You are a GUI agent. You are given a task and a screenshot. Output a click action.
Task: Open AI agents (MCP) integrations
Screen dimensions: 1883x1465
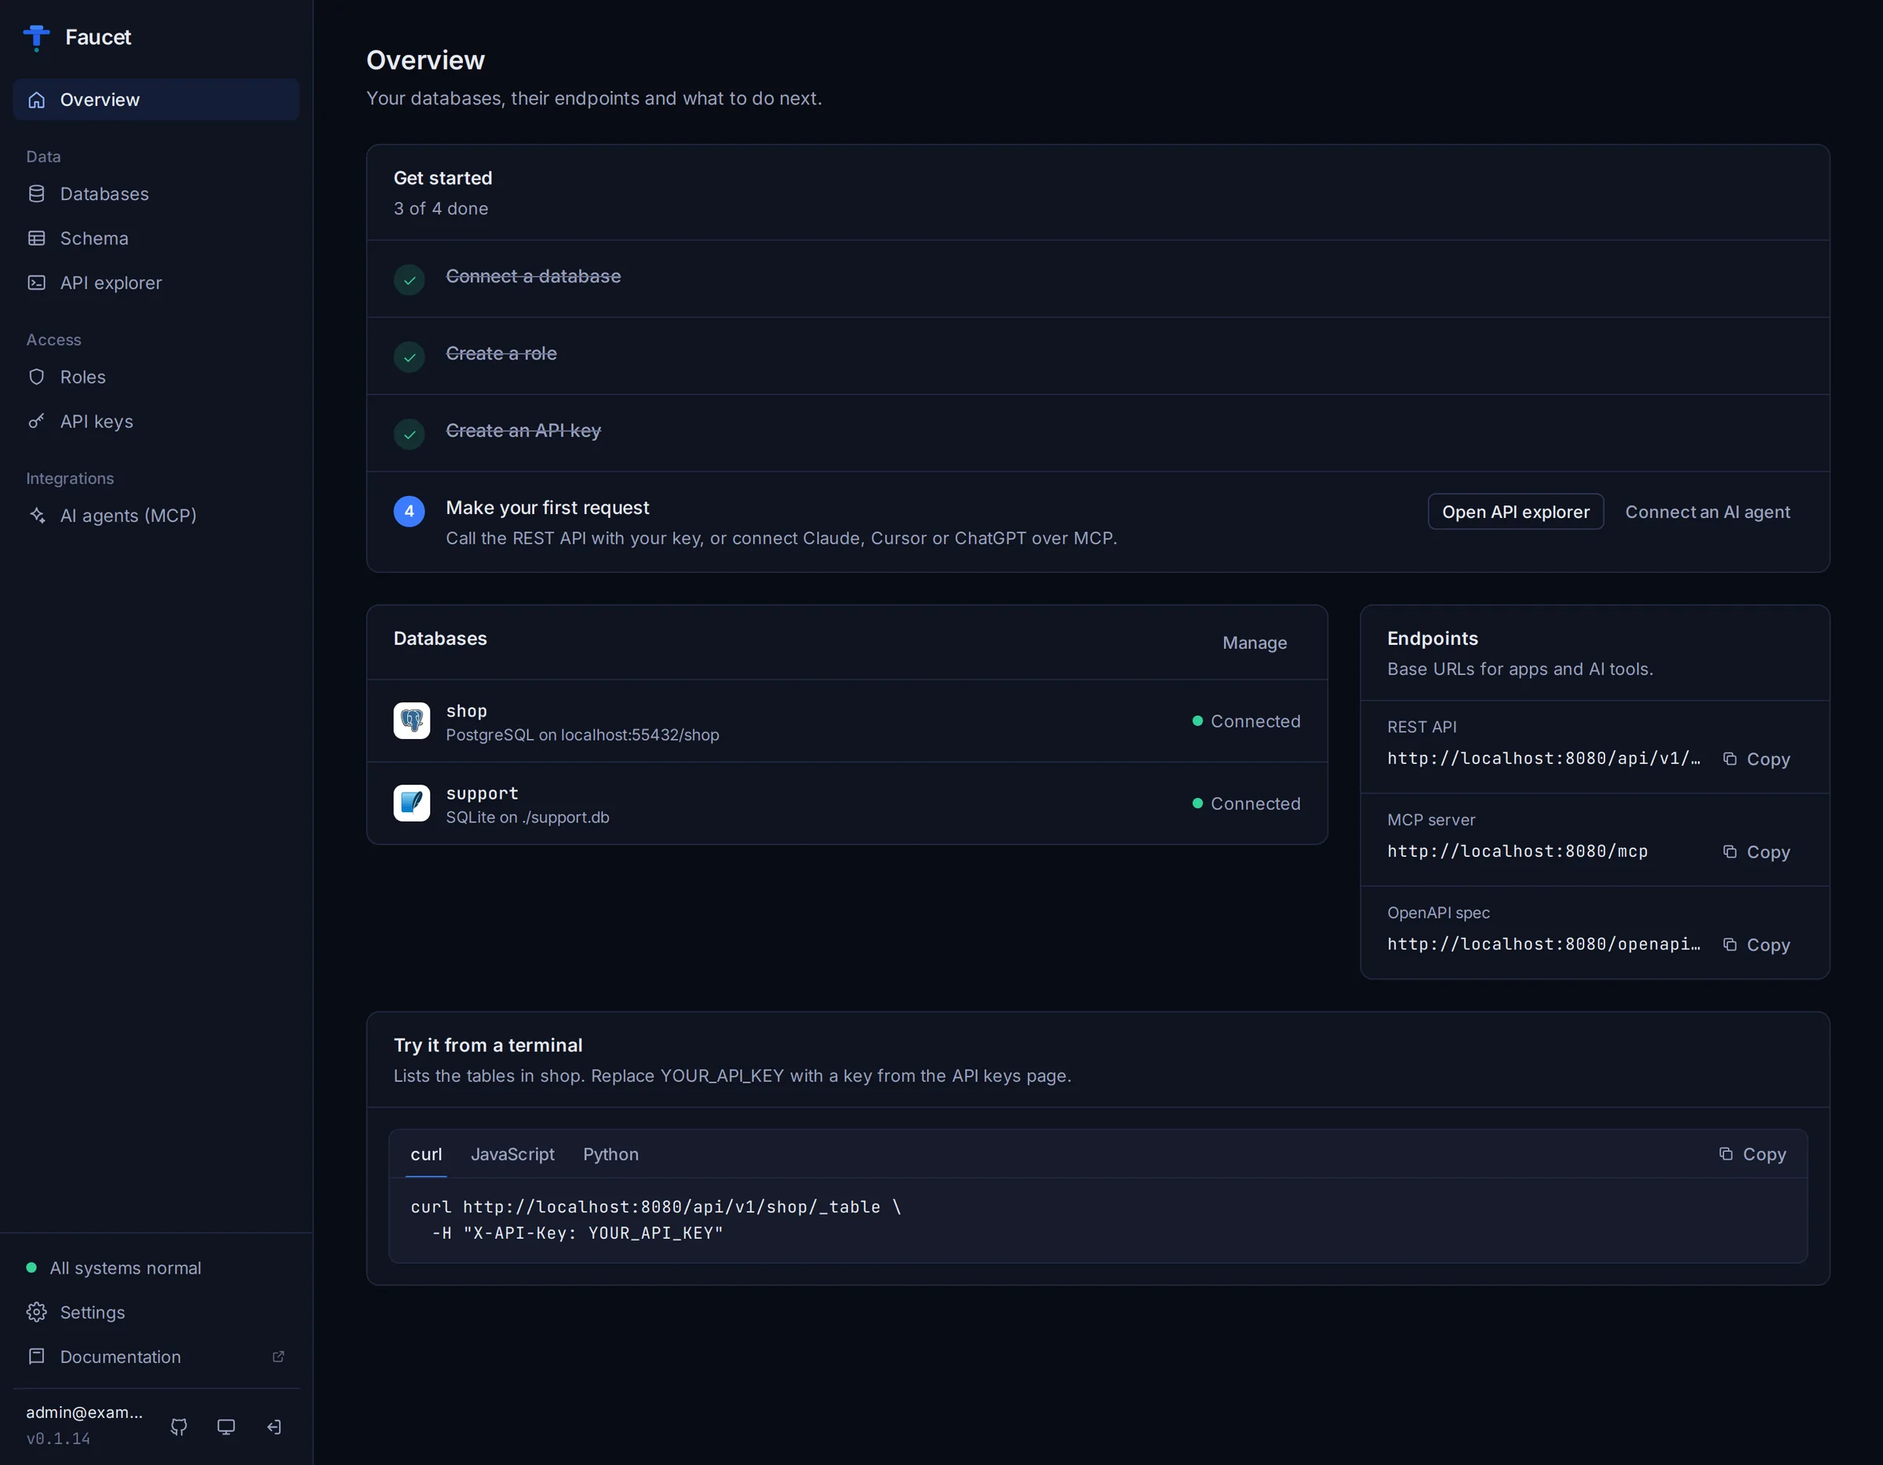point(156,516)
